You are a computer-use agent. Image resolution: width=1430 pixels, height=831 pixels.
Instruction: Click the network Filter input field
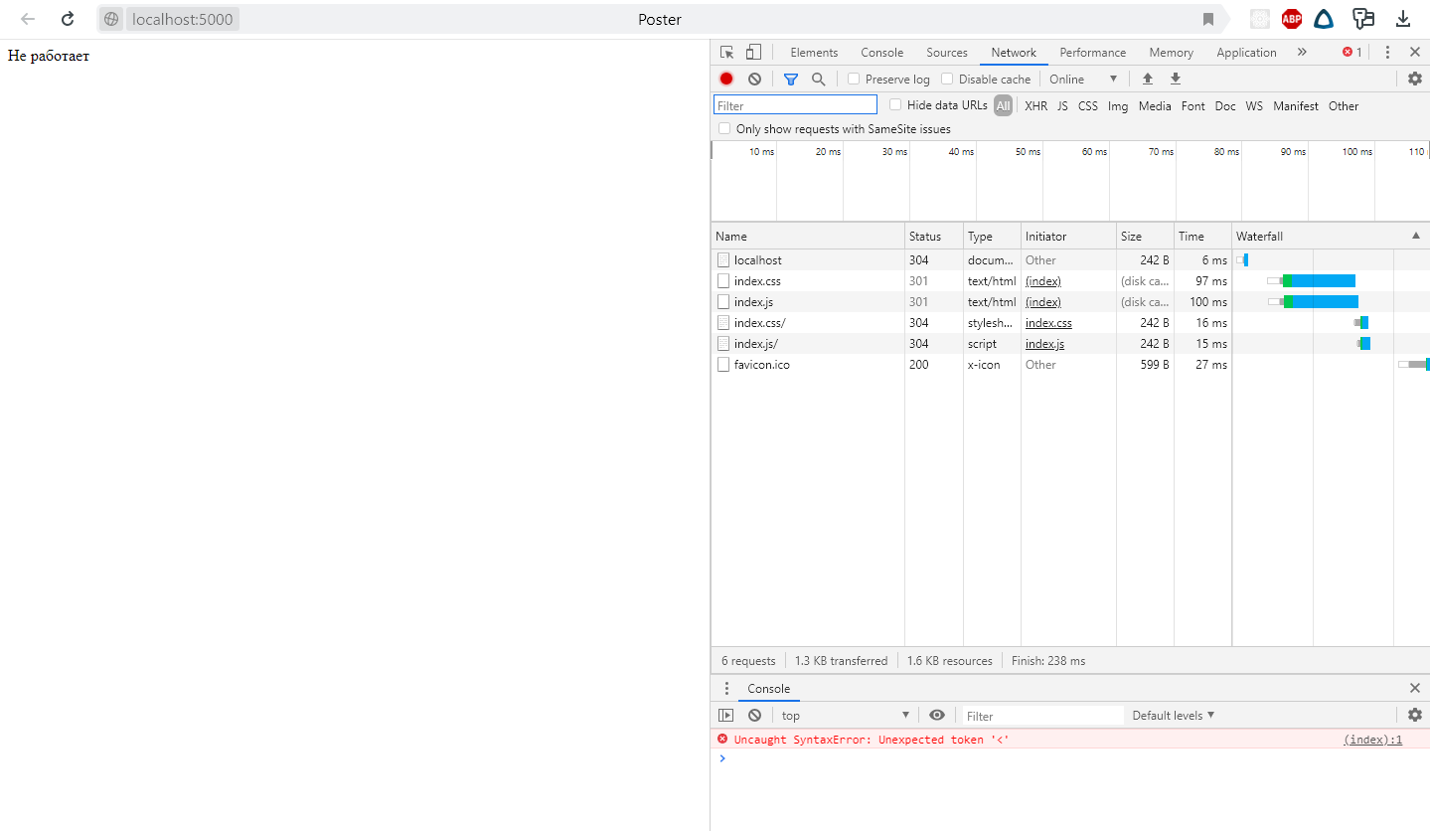click(x=795, y=104)
